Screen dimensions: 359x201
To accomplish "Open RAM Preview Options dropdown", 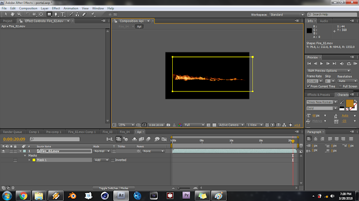I will coord(329,71).
